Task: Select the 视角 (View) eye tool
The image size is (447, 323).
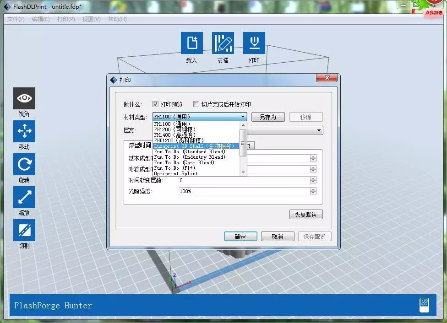Action: (24, 98)
